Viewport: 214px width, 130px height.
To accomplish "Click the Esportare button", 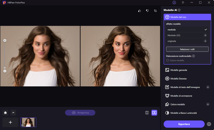I will click(x=184, y=124).
